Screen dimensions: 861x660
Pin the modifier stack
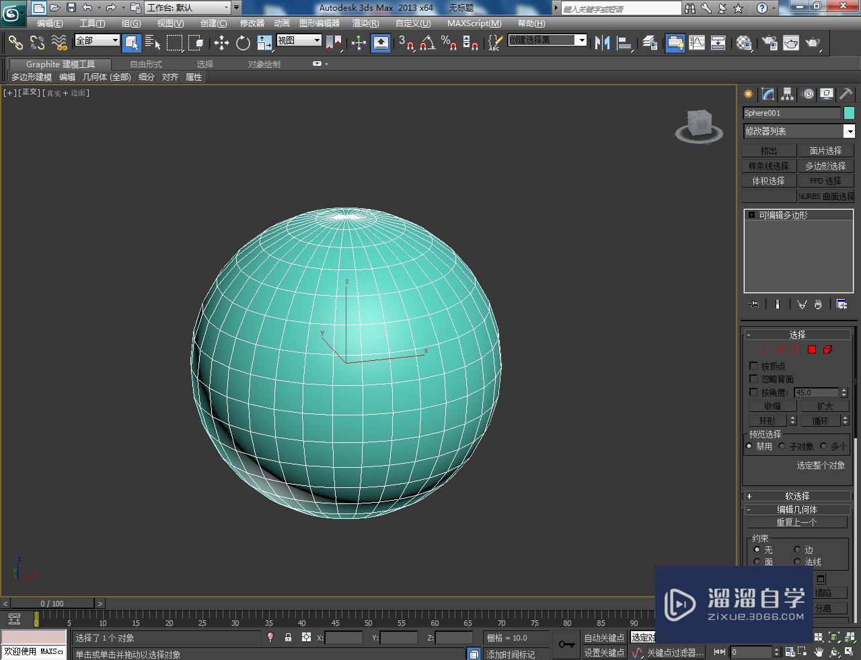click(x=753, y=304)
